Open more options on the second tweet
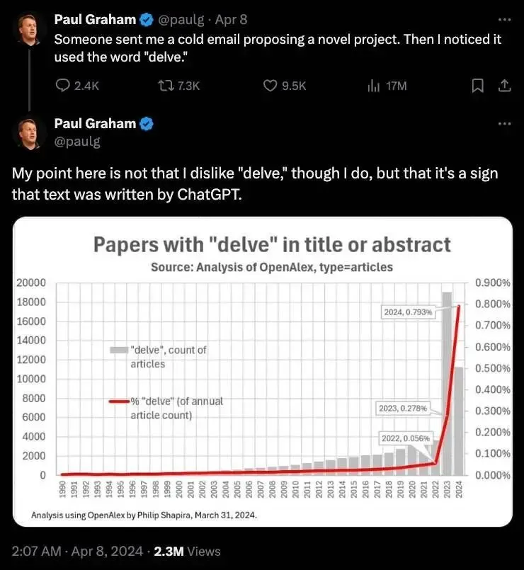 tap(505, 124)
